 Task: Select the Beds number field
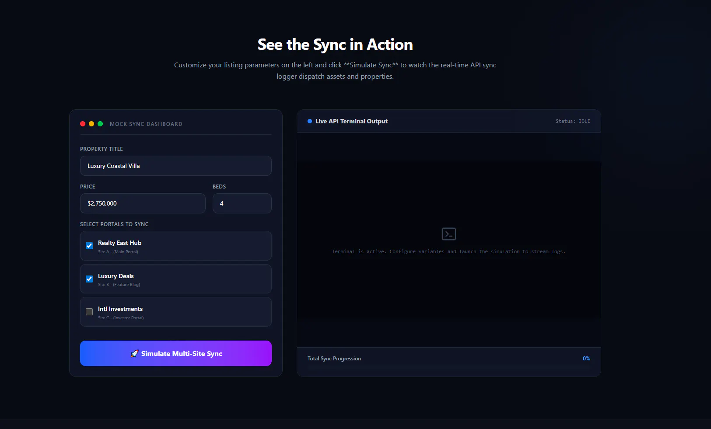click(242, 203)
